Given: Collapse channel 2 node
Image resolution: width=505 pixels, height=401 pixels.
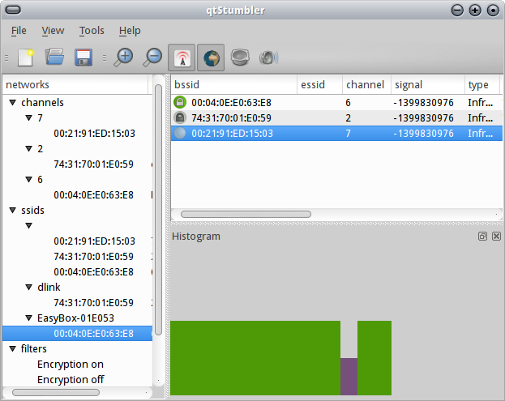Looking at the screenshot, I should pos(28,149).
